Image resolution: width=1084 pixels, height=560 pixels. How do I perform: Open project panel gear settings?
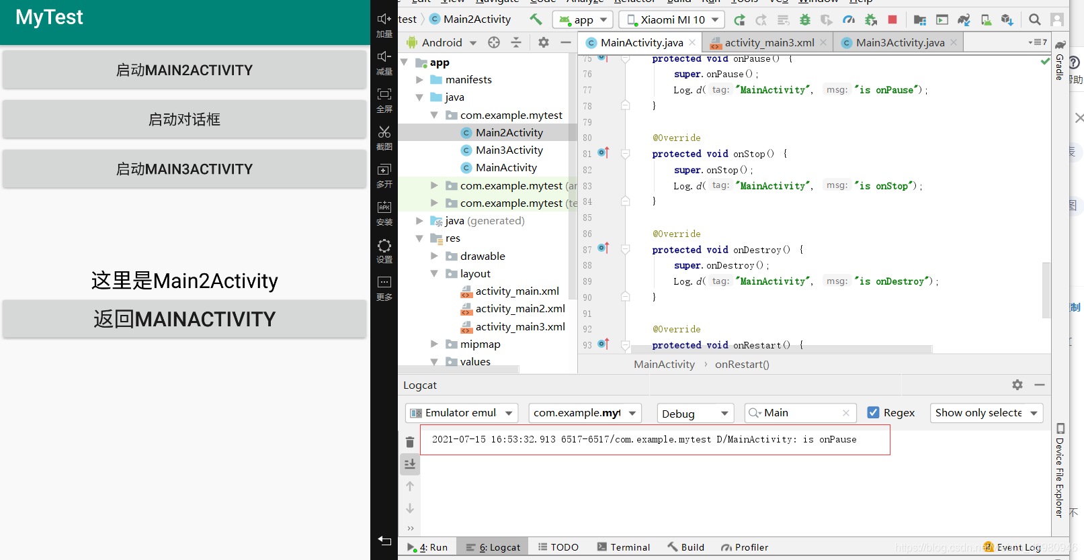point(544,42)
